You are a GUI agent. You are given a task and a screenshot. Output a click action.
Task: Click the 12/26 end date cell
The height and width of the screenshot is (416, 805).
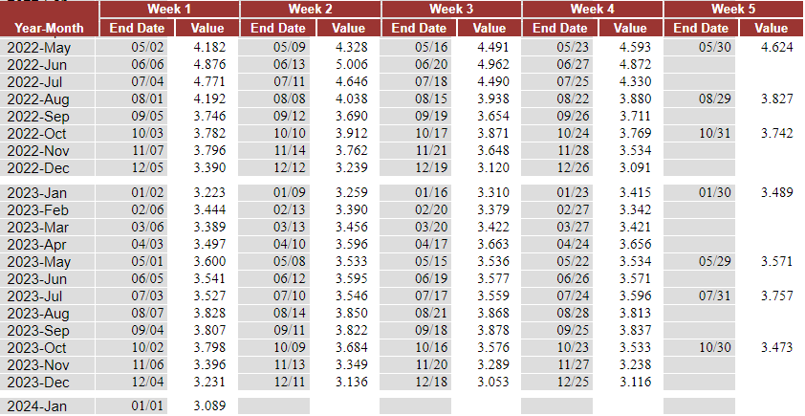[x=572, y=167]
